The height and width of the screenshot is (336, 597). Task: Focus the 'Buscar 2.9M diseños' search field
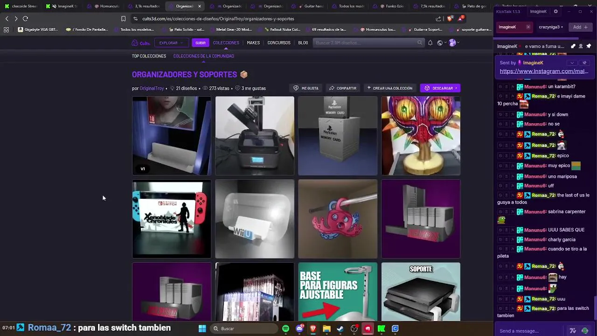pos(368,42)
